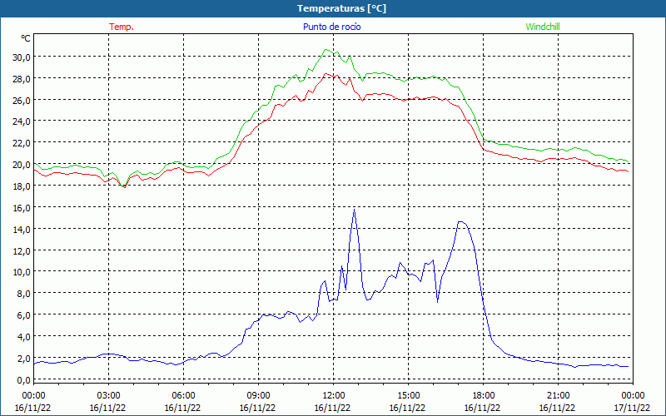Click the '10,0' y-axis value
The image size is (666, 416).
(21, 272)
